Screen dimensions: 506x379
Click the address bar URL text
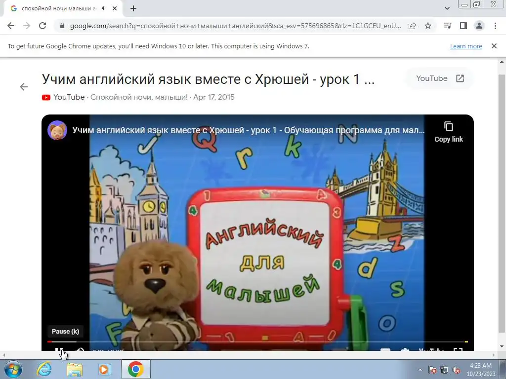[236, 26]
